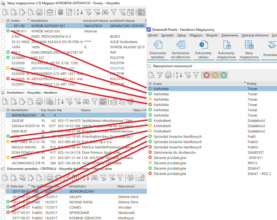Open Dokumenty zakupu ribbon button
Screen dimensions: 277x220
[203, 50]
